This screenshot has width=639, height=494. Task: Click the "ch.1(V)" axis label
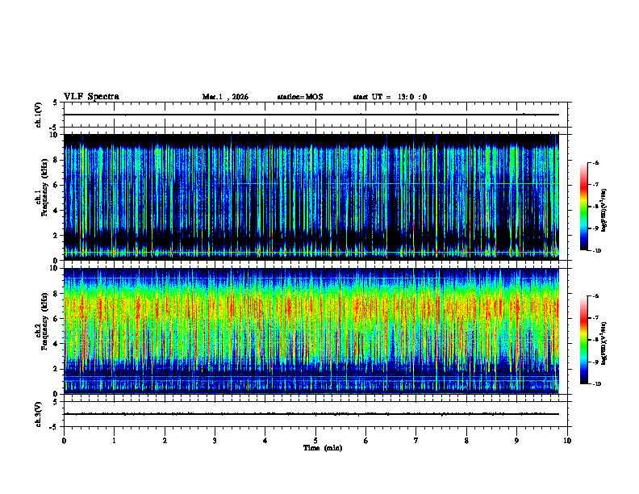tap(39, 115)
